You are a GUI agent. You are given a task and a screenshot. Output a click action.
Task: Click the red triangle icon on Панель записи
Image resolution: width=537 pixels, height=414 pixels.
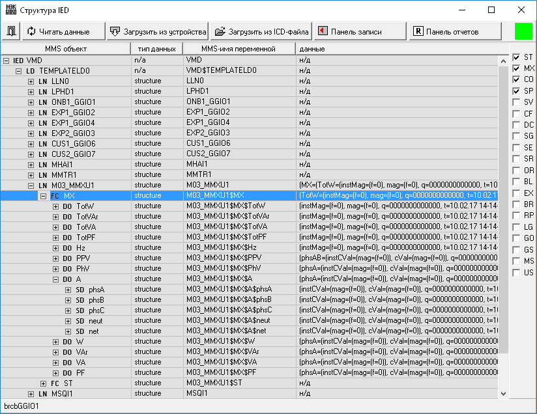coord(322,31)
